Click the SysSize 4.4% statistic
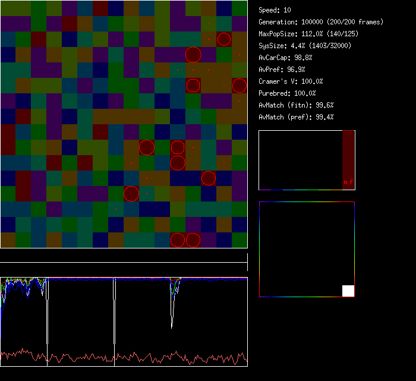This screenshot has width=416, height=381. point(305,46)
